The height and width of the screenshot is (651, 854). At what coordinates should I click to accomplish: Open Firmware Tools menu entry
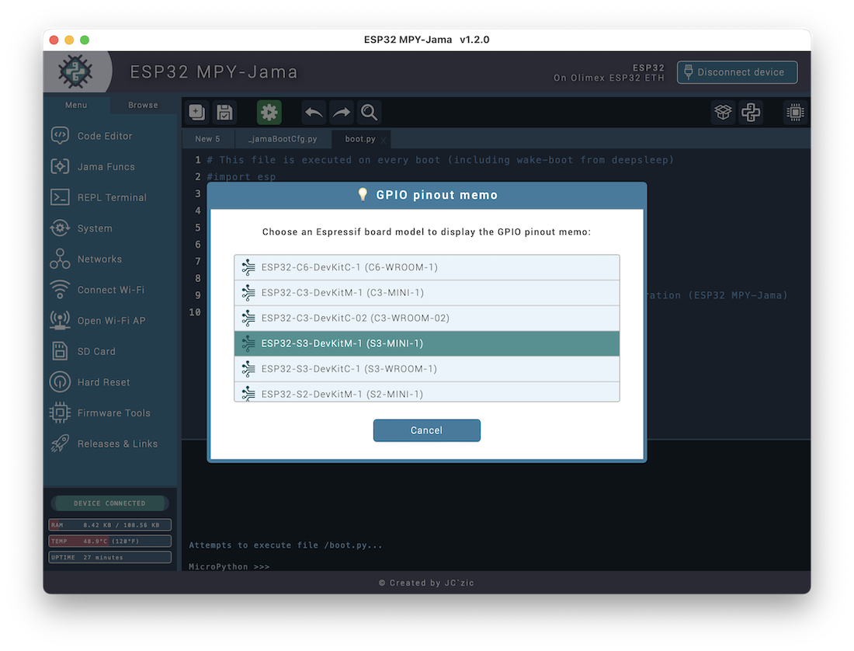(114, 413)
